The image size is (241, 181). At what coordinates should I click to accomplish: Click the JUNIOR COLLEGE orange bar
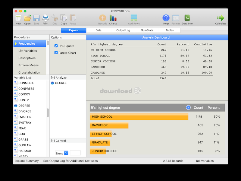click(98, 151)
